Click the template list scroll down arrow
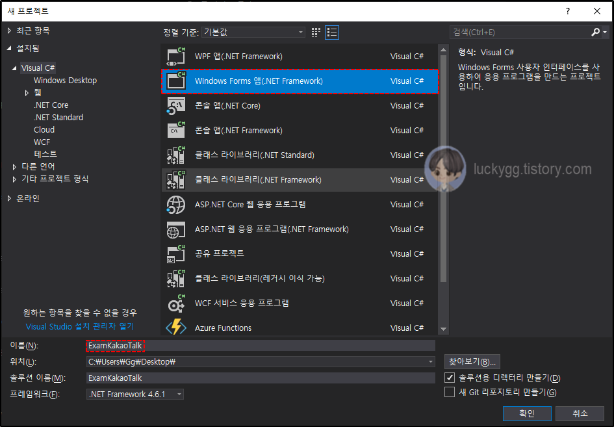This screenshot has width=614, height=427. [x=443, y=329]
